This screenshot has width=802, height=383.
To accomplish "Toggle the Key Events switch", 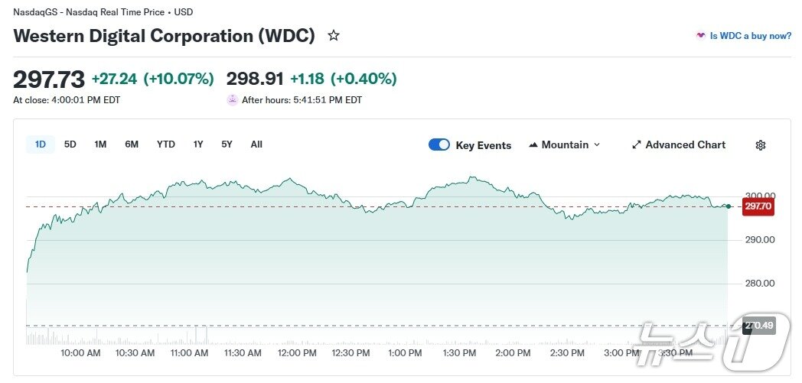I will 439,145.
